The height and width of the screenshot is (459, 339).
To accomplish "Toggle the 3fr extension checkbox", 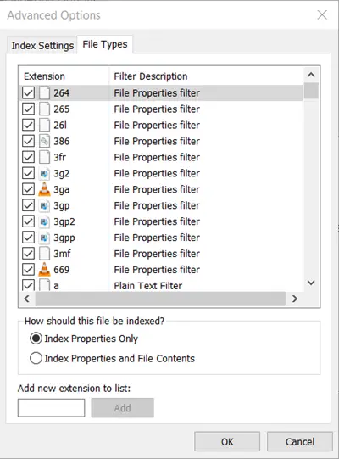I will pyautogui.click(x=28, y=157).
